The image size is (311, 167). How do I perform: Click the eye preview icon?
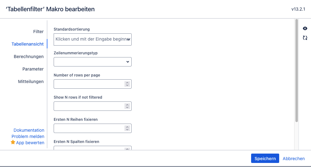click(305, 28)
